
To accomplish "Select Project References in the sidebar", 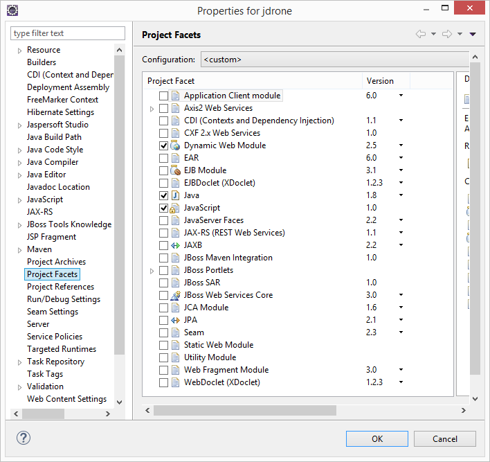I will click(x=61, y=287).
